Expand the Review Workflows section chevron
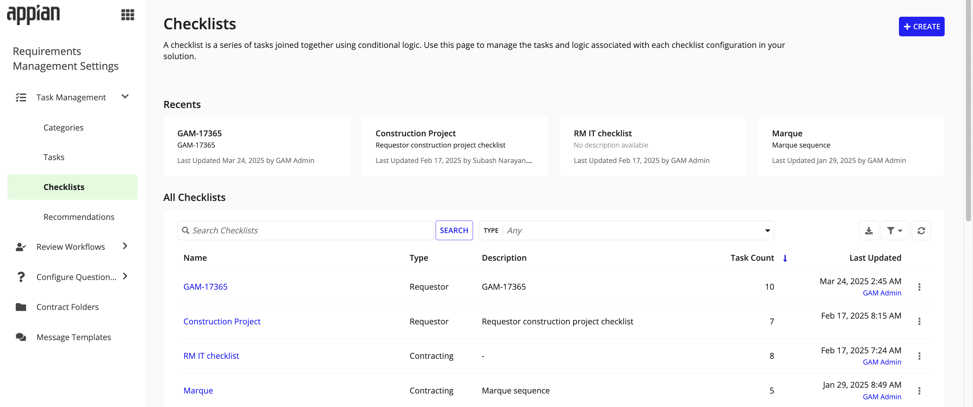The image size is (973, 407). pos(125,246)
